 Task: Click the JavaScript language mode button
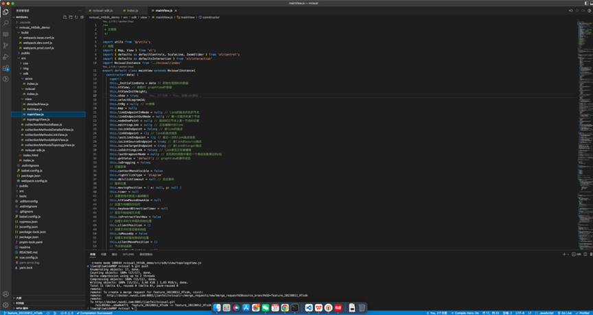[x=546, y=313]
